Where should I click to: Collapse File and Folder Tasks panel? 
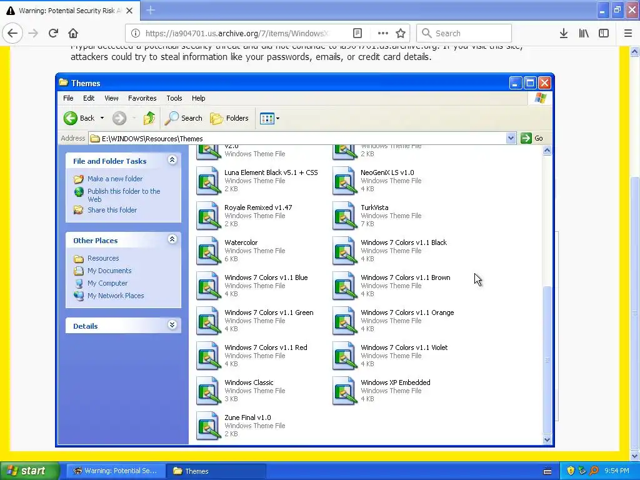pyautogui.click(x=172, y=160)
